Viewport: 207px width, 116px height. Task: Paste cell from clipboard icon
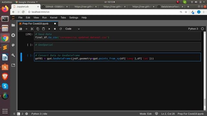tap(43, 29)
